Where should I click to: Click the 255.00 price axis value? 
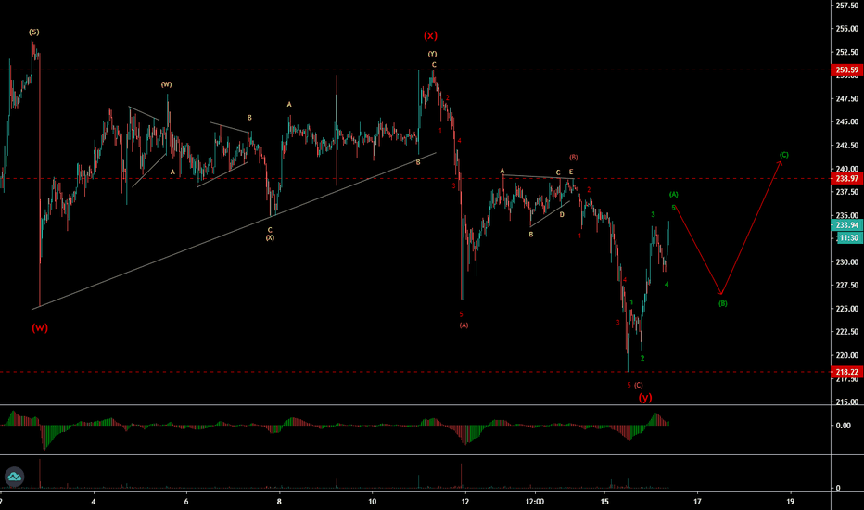point(847,29)
